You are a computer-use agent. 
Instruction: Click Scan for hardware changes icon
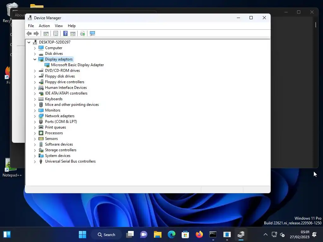[92, 33]
